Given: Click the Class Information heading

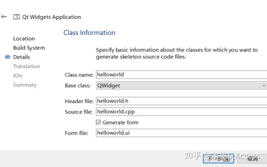Looking at the screenshot, I should tap(89, 33).
